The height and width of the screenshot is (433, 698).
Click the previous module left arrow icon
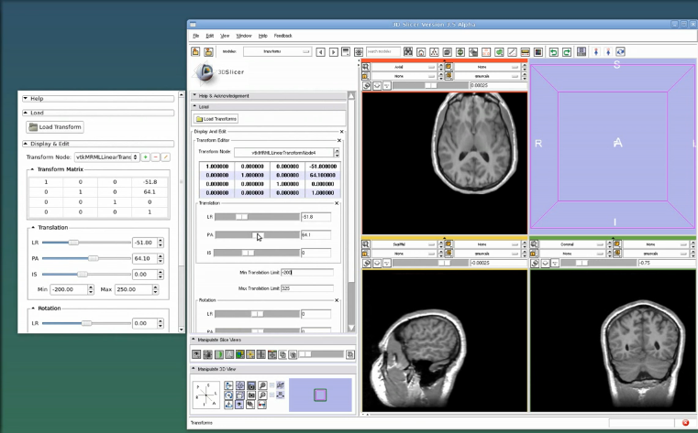320,52
